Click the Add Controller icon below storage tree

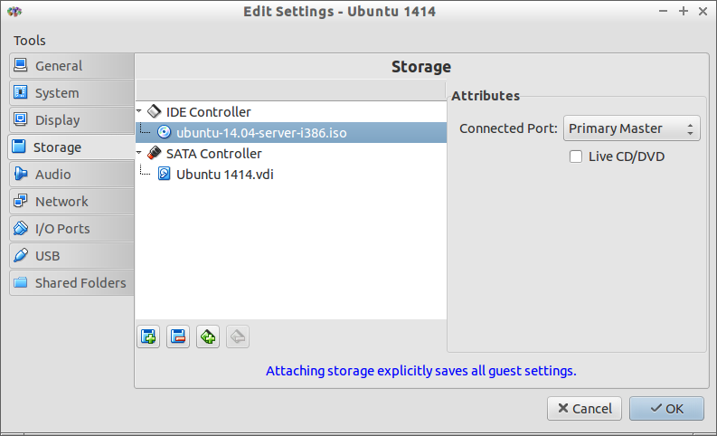(148, 337)
